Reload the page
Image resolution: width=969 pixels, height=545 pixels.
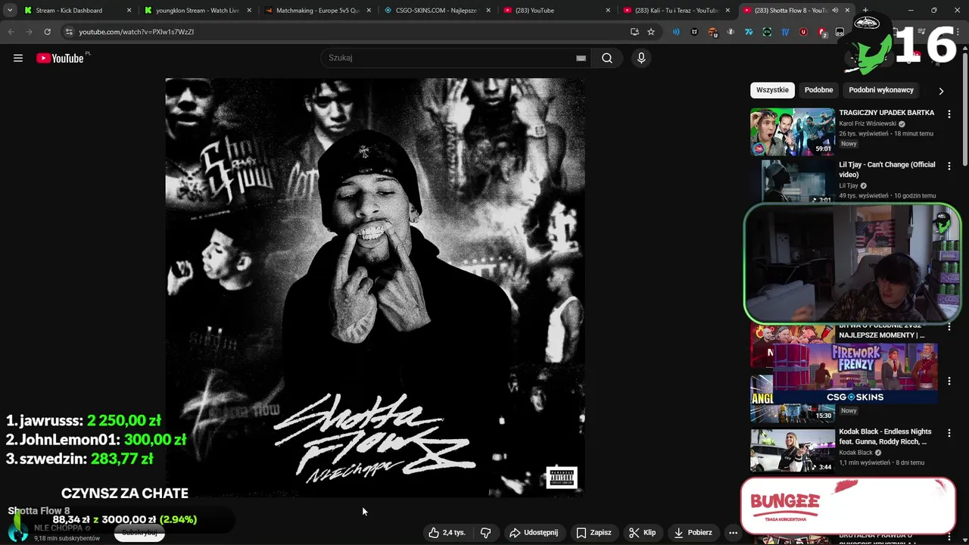coord(47,32)
